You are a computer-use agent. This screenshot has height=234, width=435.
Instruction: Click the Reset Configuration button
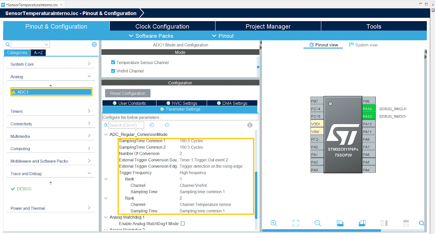[x=128, y=93]
